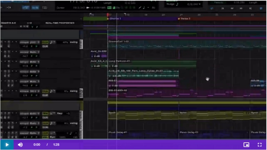Toggle DUR duration on the first track
The image size is (267, 150).
[45, 46]
